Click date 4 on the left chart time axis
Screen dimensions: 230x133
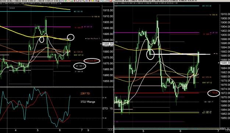16,130
